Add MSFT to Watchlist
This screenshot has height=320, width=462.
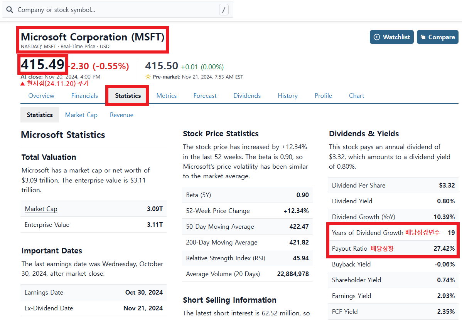pos(391,37)
